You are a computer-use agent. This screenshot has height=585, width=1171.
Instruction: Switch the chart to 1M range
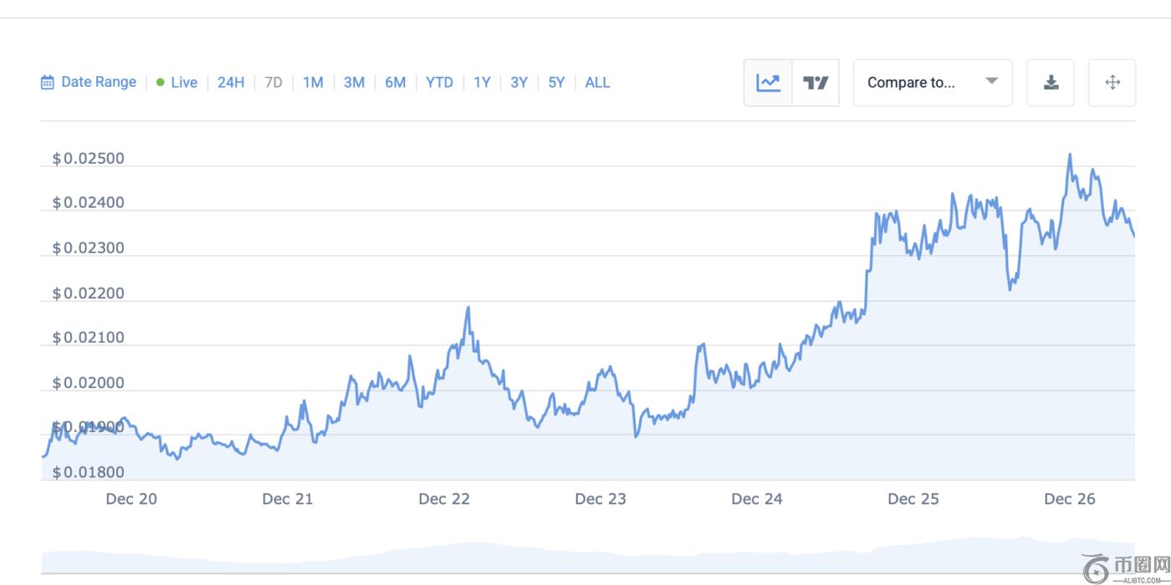click(313, 82)
